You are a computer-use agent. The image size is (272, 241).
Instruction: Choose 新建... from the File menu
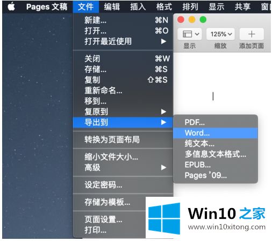coord(123,20)
